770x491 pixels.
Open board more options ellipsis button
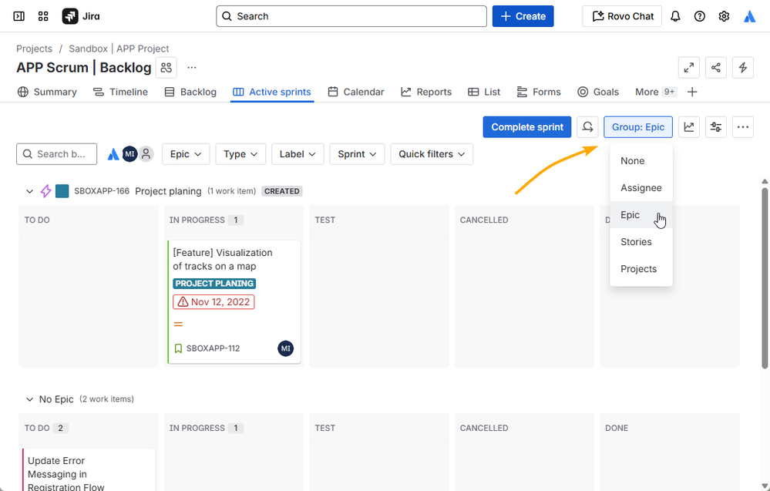pyautogui.click(x=743, y=127)
